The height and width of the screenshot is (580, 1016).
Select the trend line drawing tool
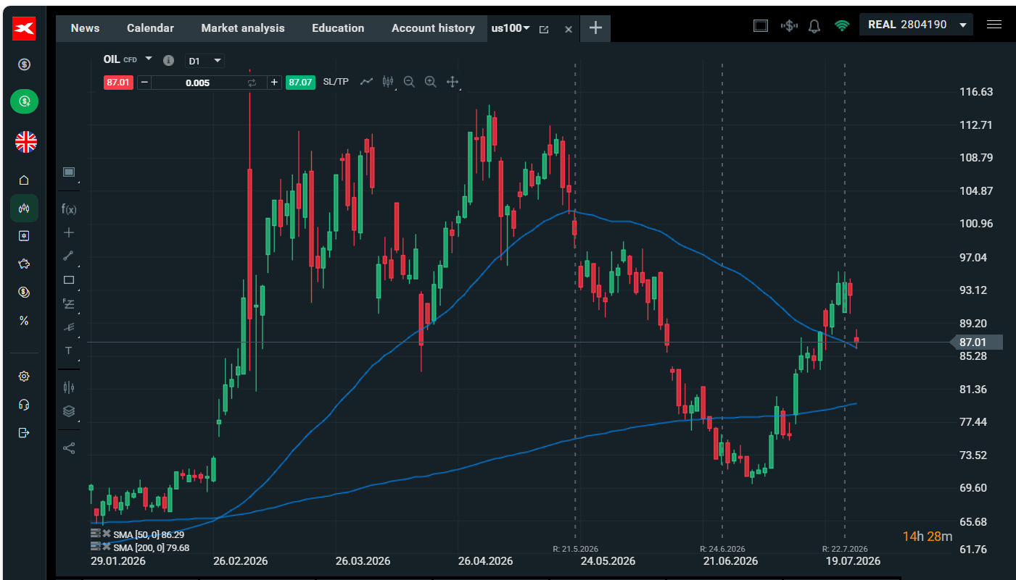69,256
